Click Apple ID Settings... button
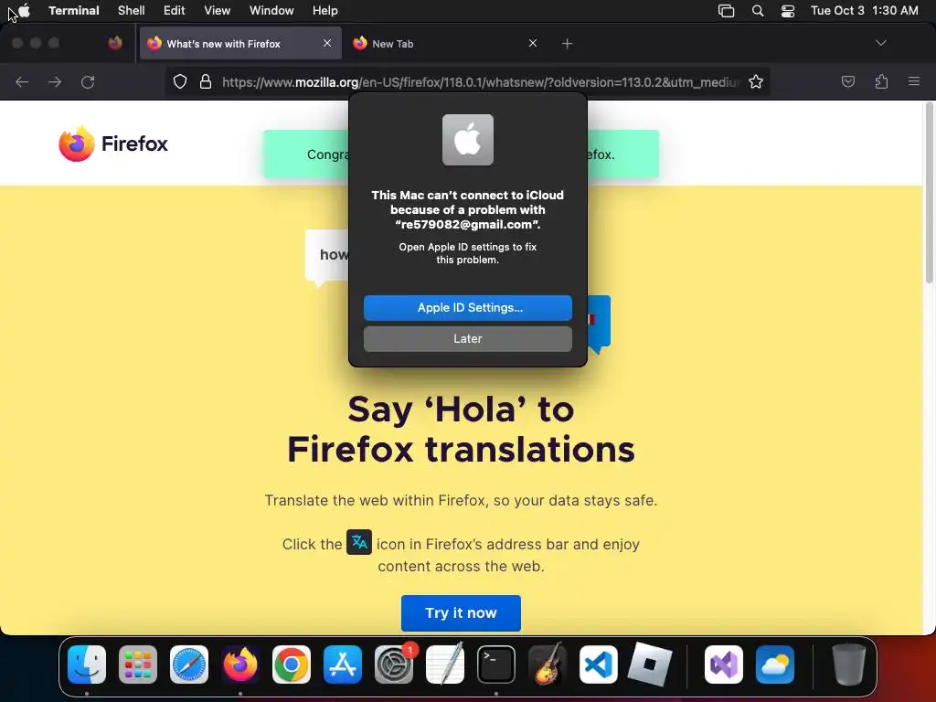This screenshot has height=702, width=936. [468, 308]
